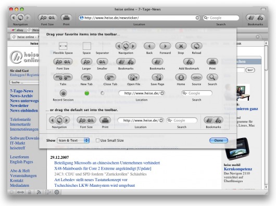Click the Suche search field in sidebar
This screenshot has height=206, width=276.
[x=24, y=83]
